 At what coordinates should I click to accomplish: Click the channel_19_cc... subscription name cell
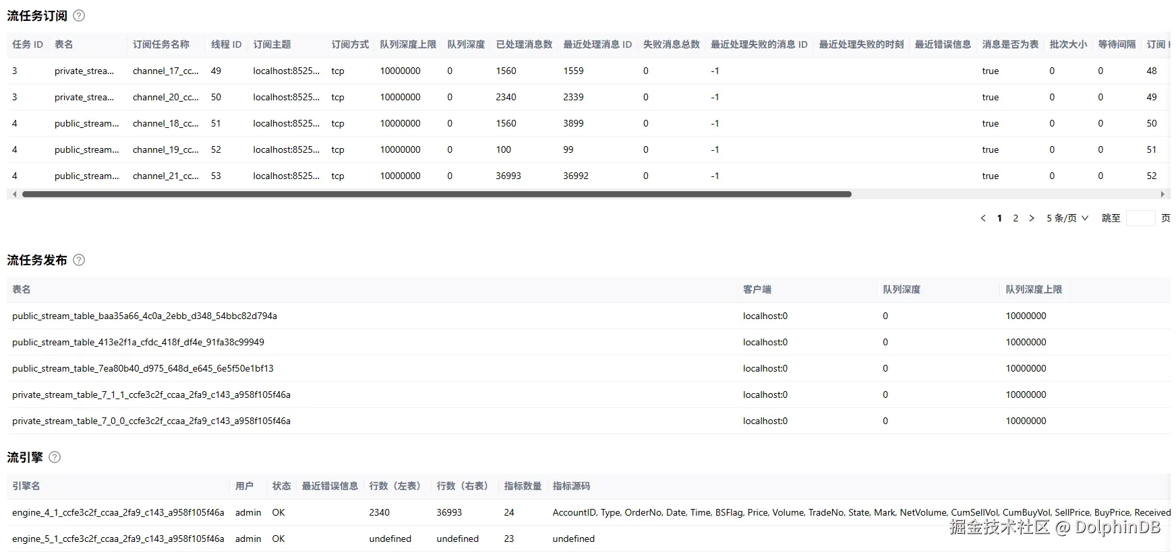point(166,149)
